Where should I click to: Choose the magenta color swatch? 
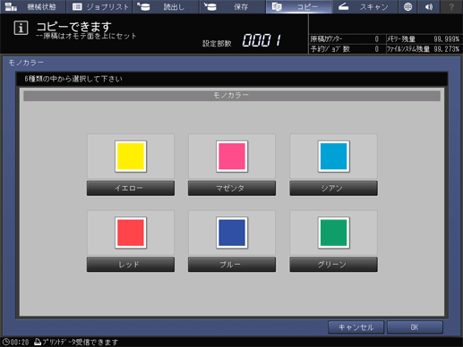pos(232,157)
